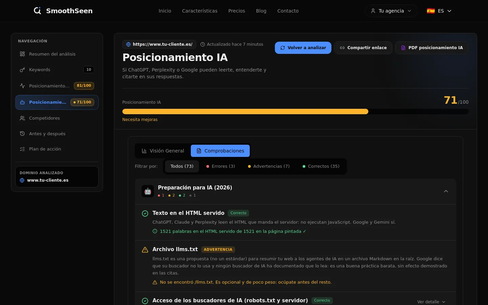This screenshot has width=488, height=305.
Task: Filter checks by Advertencias (7)
Action: click(269, 166)
